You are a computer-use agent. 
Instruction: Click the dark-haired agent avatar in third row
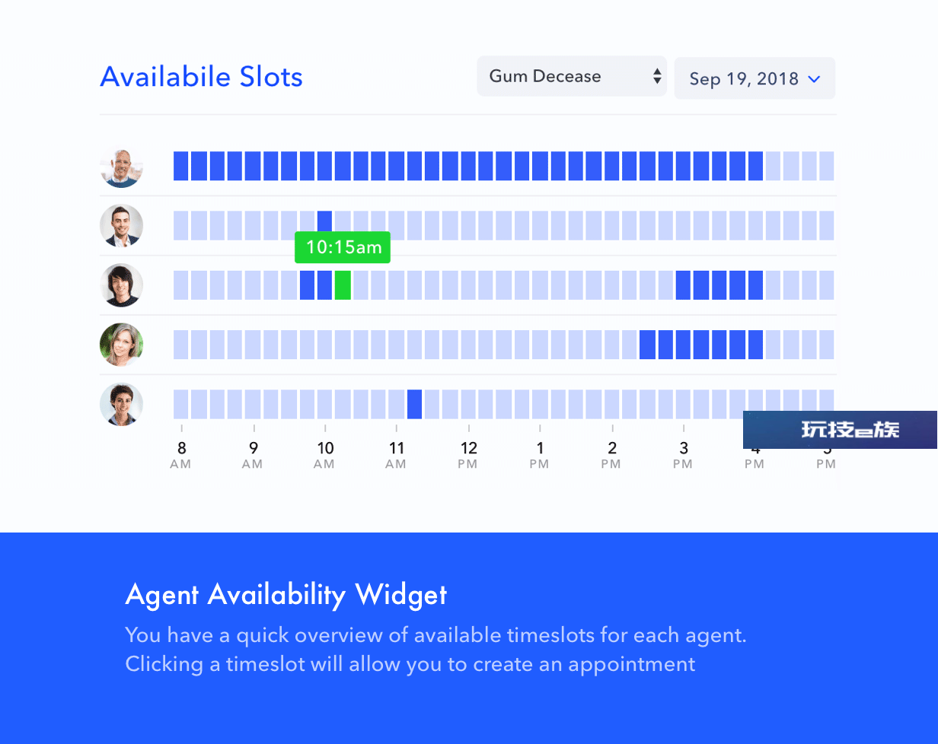point(121,285)
